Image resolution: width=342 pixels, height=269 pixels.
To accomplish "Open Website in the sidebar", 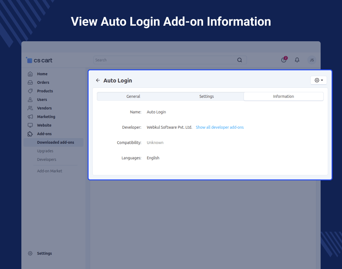I will click(44, 125).
